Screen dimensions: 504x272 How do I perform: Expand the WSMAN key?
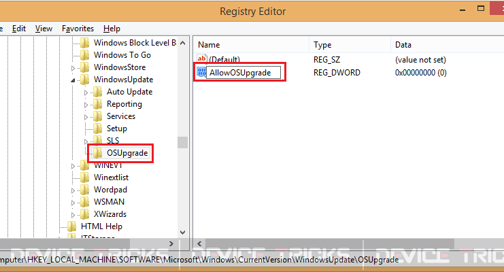click(x=73, y=203)
